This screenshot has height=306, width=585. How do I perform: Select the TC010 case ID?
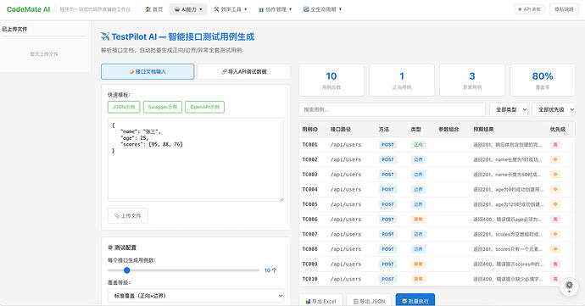309,279
